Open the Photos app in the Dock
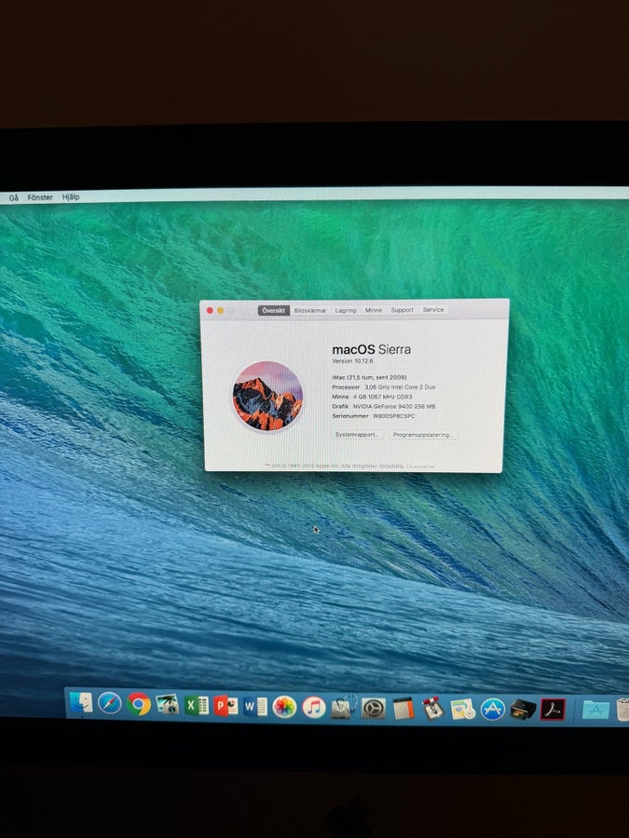Viewport: 629px width, 838px height. (x=284, y=707)
